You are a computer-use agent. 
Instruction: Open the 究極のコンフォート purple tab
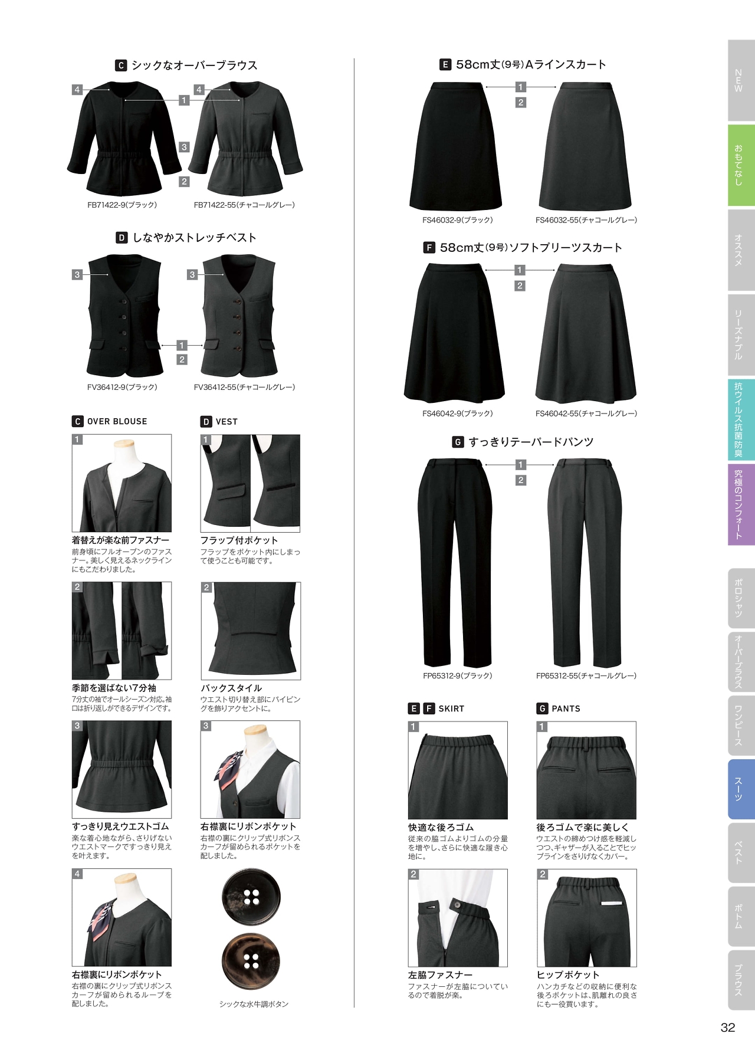tap(741, 504)
